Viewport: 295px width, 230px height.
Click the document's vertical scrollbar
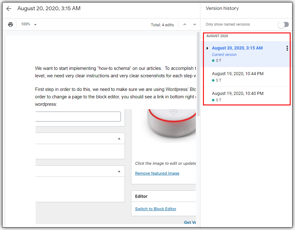[198, 74]
